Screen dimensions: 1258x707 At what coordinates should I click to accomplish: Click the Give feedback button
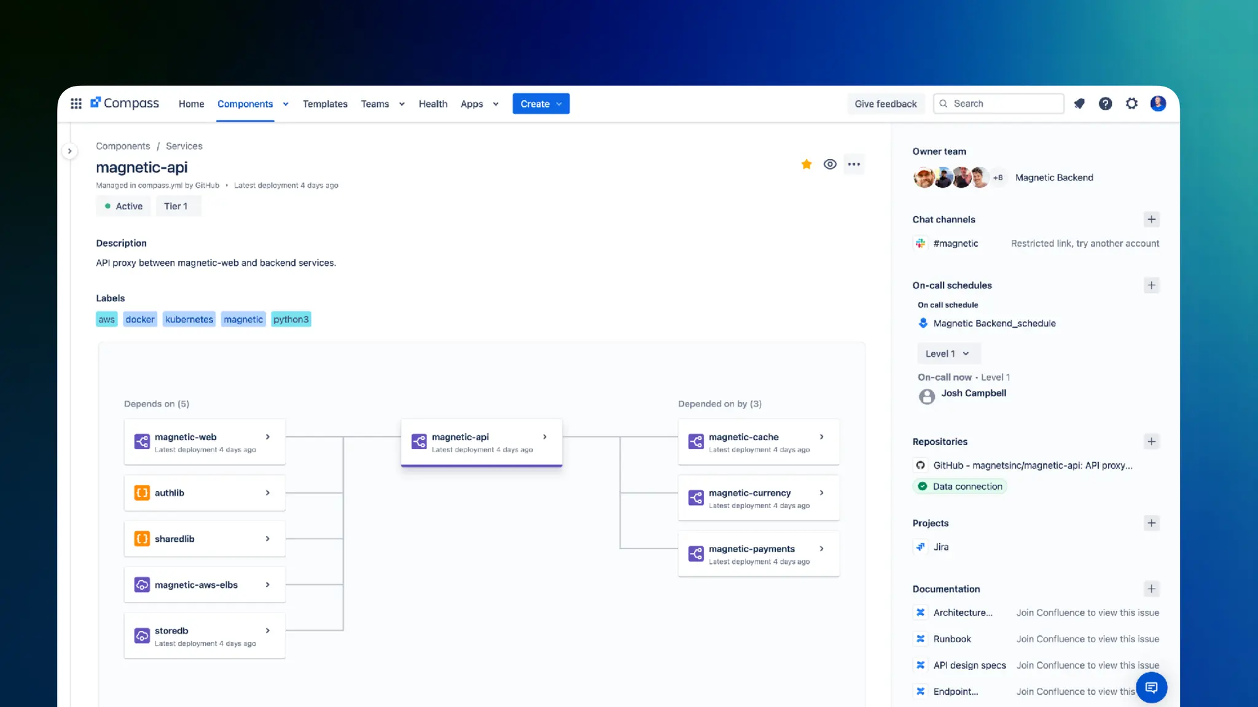click(x=885, y=104)
